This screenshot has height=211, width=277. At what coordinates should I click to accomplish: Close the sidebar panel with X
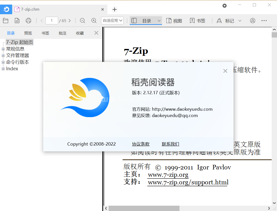click(96, 33)
